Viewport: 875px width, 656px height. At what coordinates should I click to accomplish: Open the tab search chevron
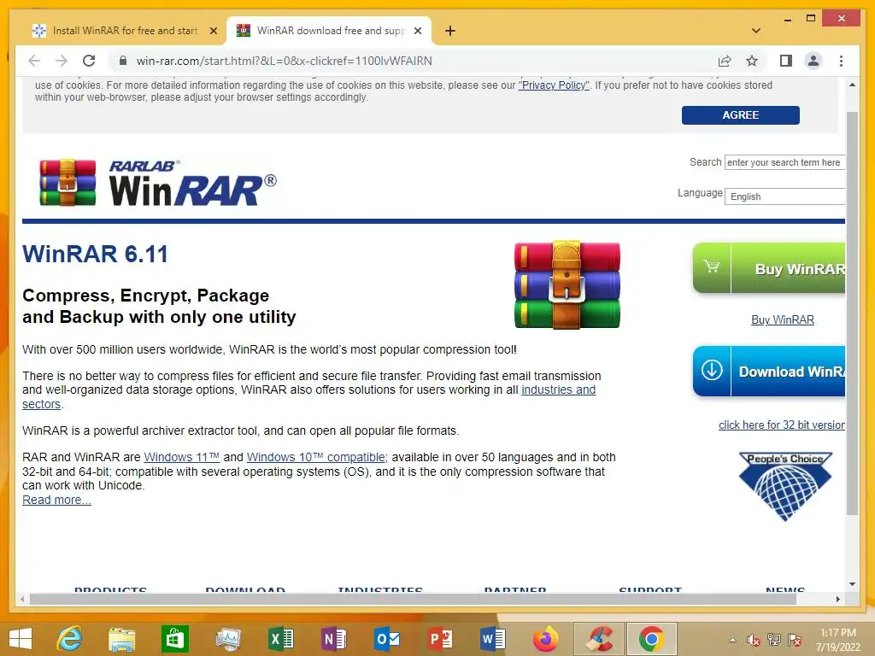click(x=756, y=31)
